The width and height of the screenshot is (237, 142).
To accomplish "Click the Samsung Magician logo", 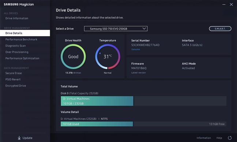I will point(19,4).
